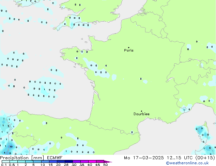This screenshot has height=166, width=216.
Task: Click the '35' legend scale value
Action: coord(82,165)
